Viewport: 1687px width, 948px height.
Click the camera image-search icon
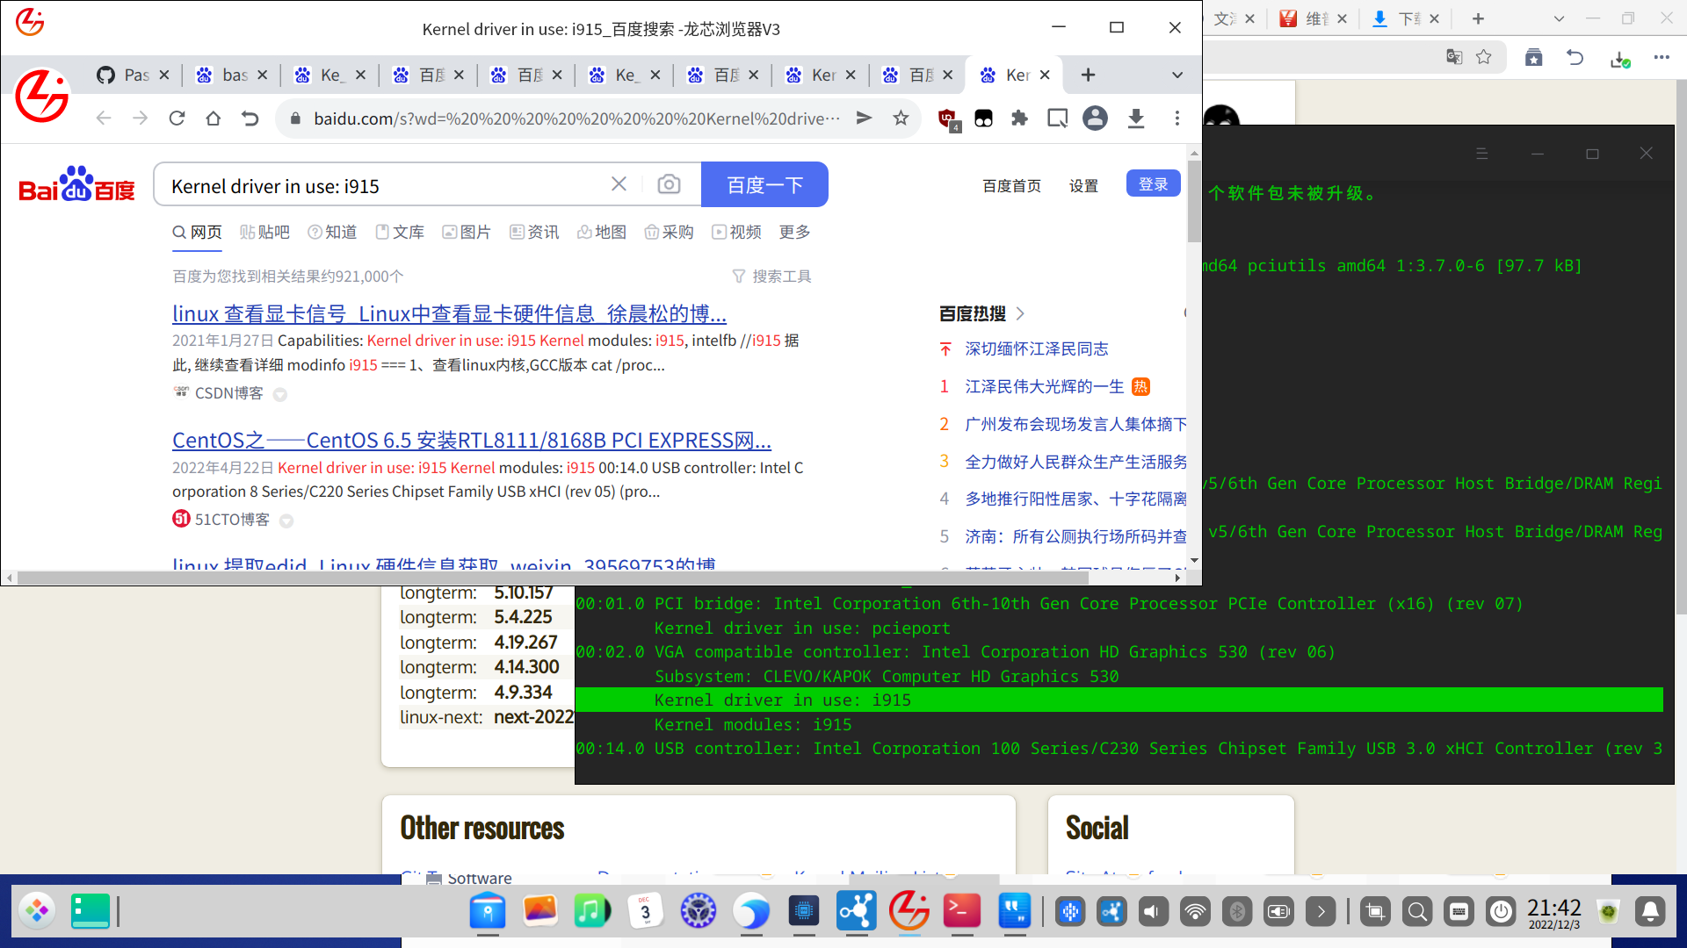tap(669, 184)
